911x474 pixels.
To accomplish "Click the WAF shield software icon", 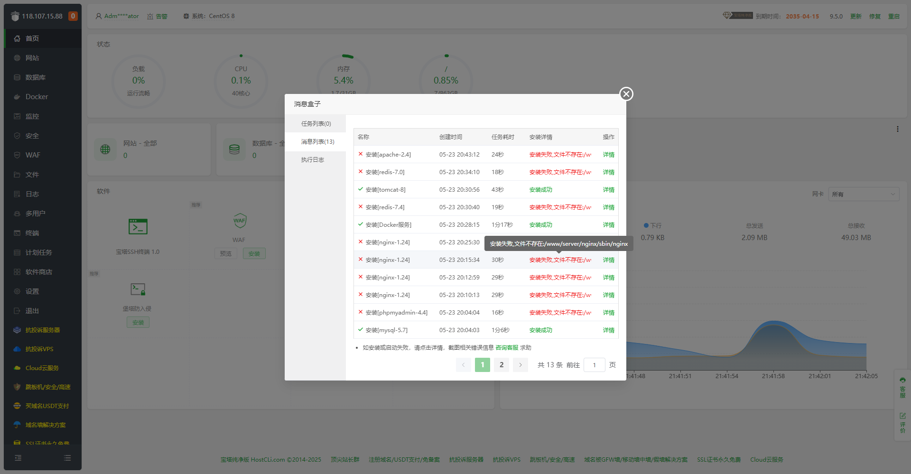I will click(240, 221).
